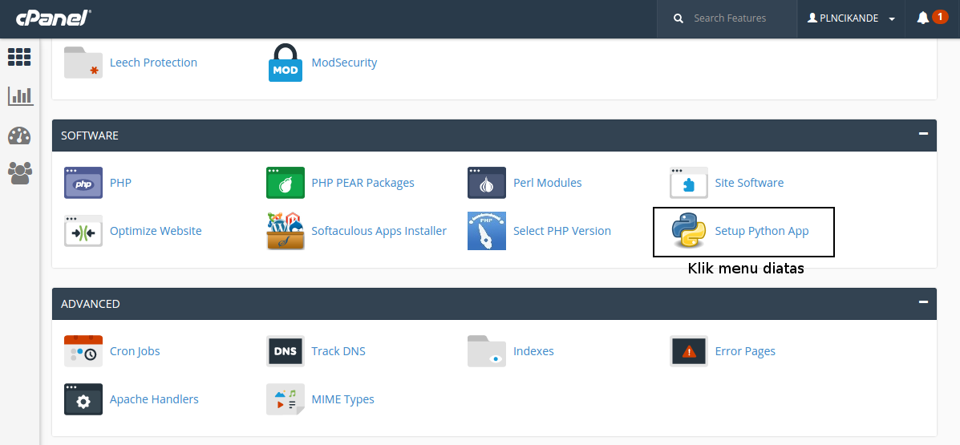960x445 pixels.
Task: Open the statistics chart sidebar icon
Action: pyautogui.click(x=20, y=96)
